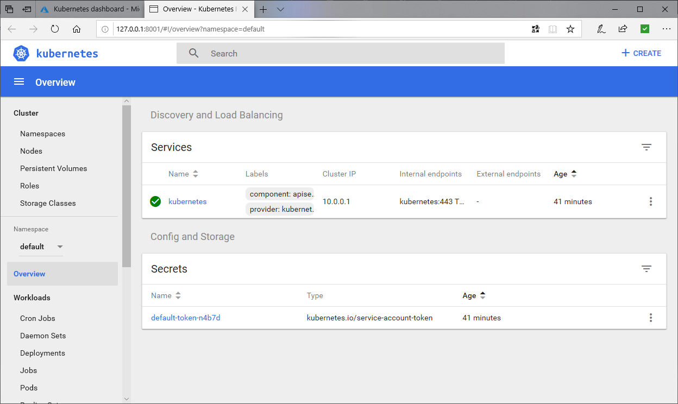Image resolution: width=678 pixels, height=404 pixels.
Task: Go back to the previous page
Action: pyautogui.click(x=12, y=29)
